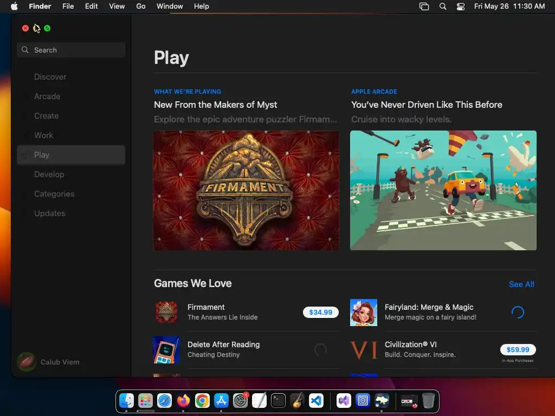Open the Categories section
Screen dimensions: 555x416
(71, 194)
